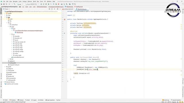
Task: Expand the layout folder under res
Action: tap(12, 40)
